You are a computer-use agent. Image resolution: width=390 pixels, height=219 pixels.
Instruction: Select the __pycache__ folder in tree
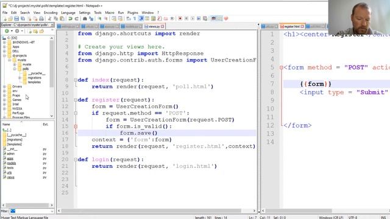pos(37,73)
